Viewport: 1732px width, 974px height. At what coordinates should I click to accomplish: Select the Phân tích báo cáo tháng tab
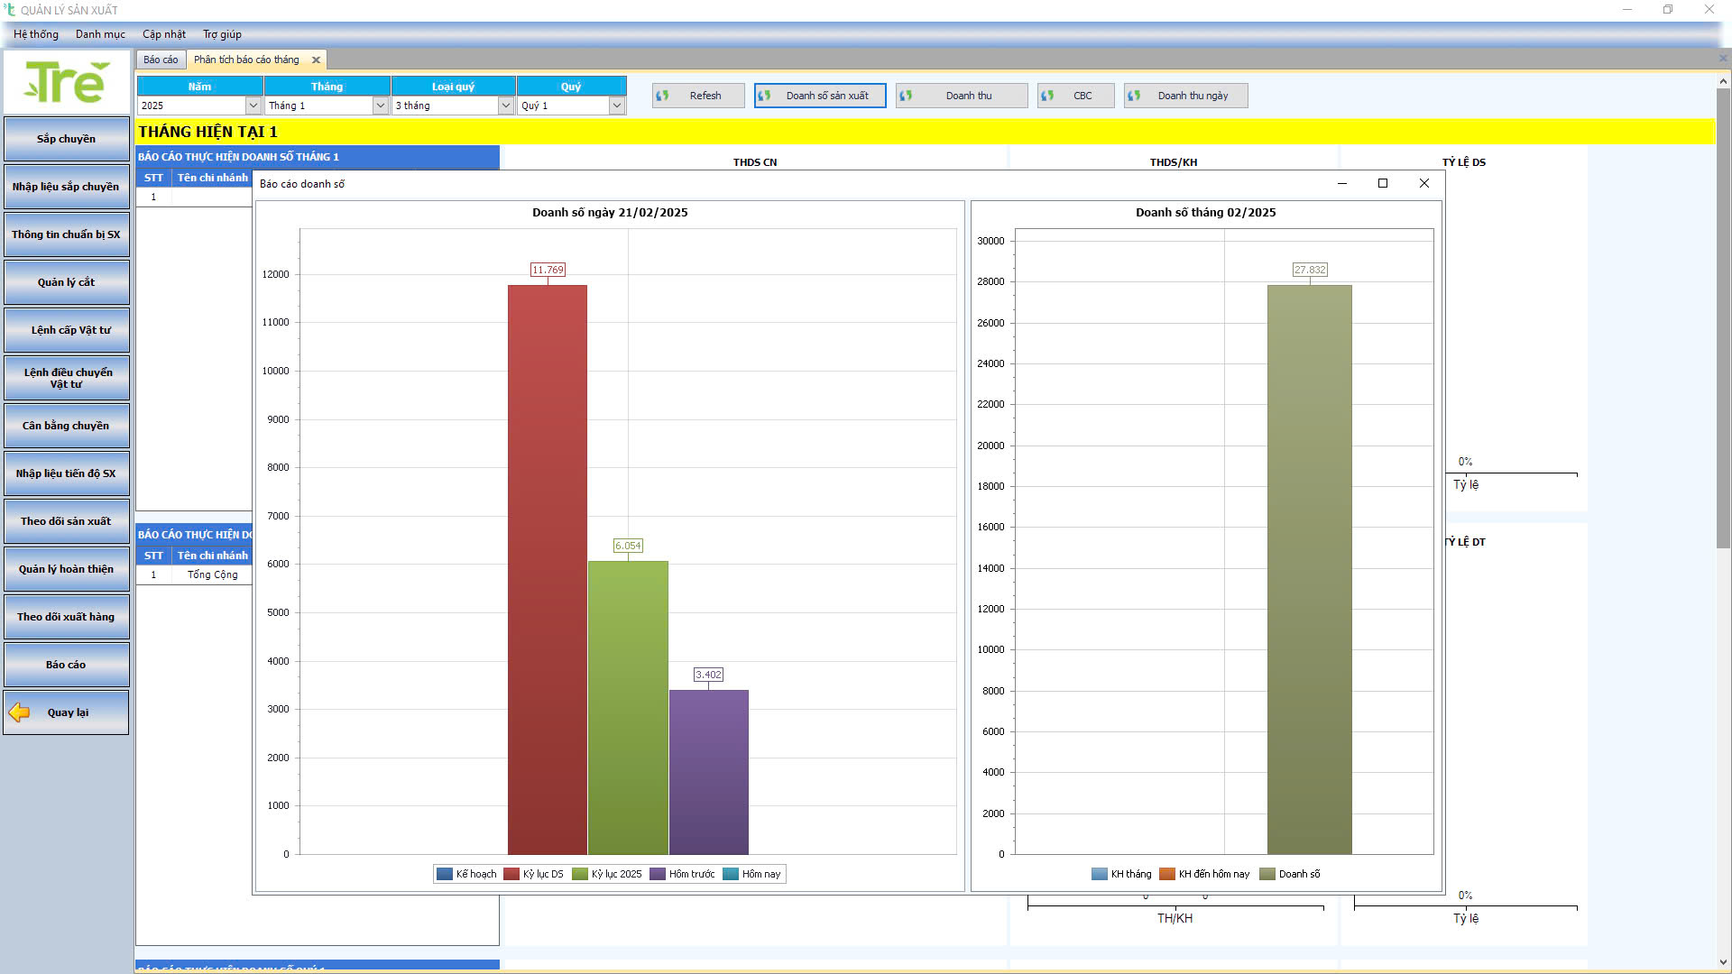(x=246, y=60)
